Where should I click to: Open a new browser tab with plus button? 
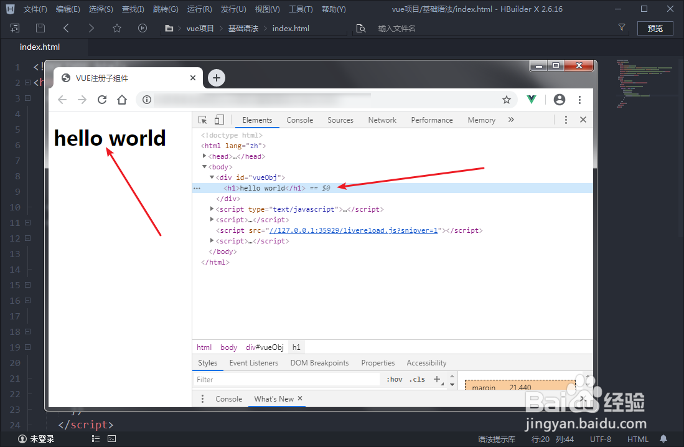(217, 78)
